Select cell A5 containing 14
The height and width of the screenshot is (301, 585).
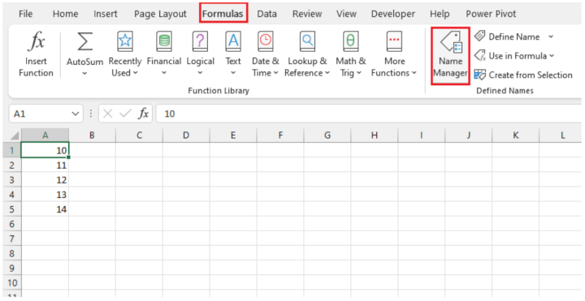[45, 209]
